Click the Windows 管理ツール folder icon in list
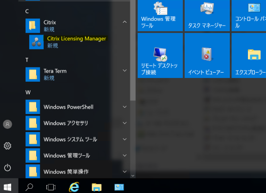This screenshot has width=266, height=193. click(x=32, y=155)
